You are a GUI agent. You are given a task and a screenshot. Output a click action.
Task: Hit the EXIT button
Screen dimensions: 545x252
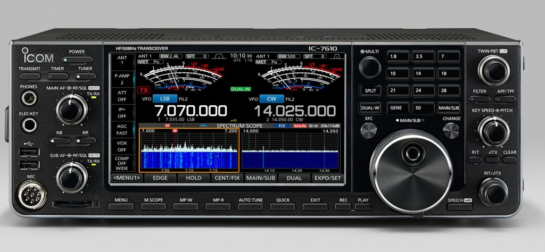[315, 206]
